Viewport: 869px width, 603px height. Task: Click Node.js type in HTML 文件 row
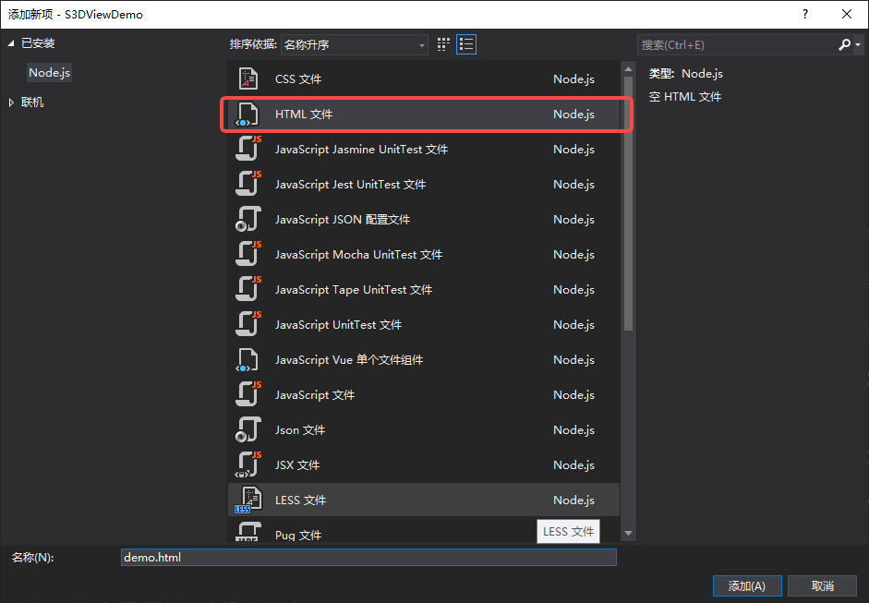point(573,115)
